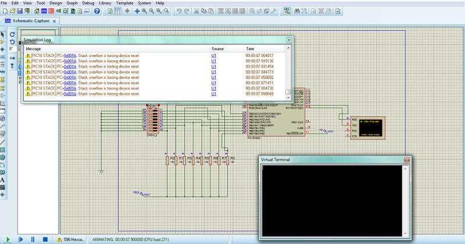Click the first U1 source link
Image resolution: width=465 pixels, height=244 pixels.
214,55
